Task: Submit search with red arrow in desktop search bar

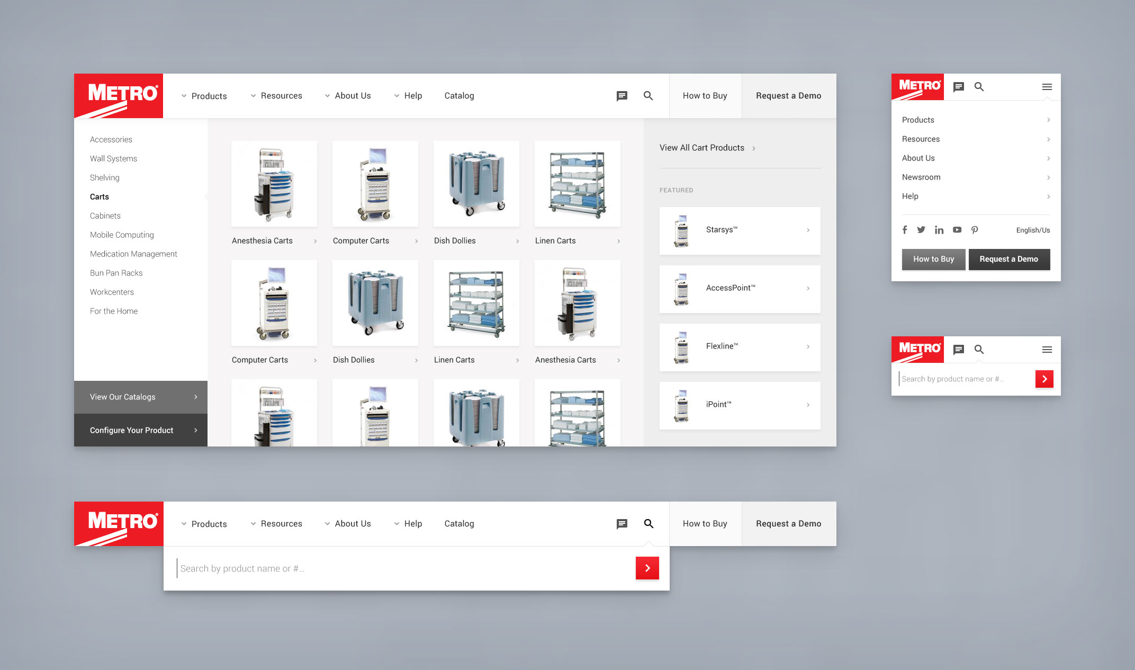Action: click(x=647, y=568)
